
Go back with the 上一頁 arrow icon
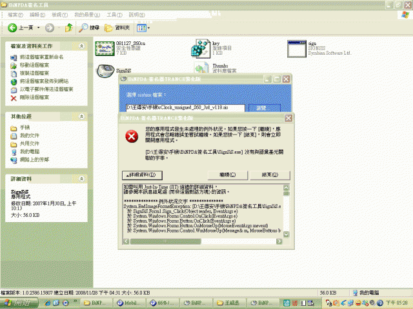click(12, 28)
